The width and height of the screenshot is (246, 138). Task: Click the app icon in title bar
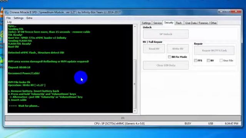7,12
